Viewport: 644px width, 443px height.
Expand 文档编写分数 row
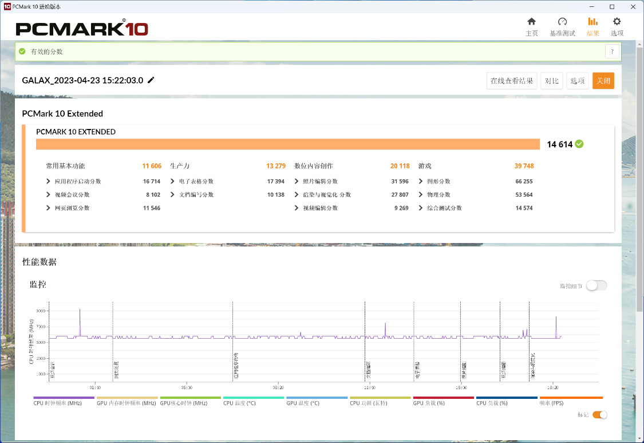[x=172, y=194]
